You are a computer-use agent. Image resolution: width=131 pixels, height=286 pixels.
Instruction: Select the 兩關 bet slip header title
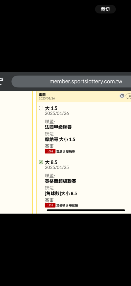[42, 95]
